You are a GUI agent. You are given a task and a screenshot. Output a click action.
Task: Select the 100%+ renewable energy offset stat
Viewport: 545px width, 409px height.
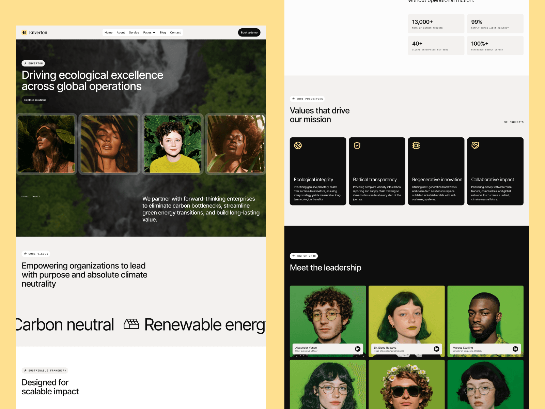(x=495, y=45)
